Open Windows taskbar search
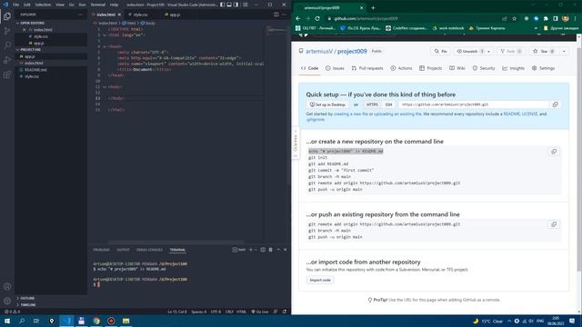The image size is (582, 327). pyautogui.click(x=22, y=321)
